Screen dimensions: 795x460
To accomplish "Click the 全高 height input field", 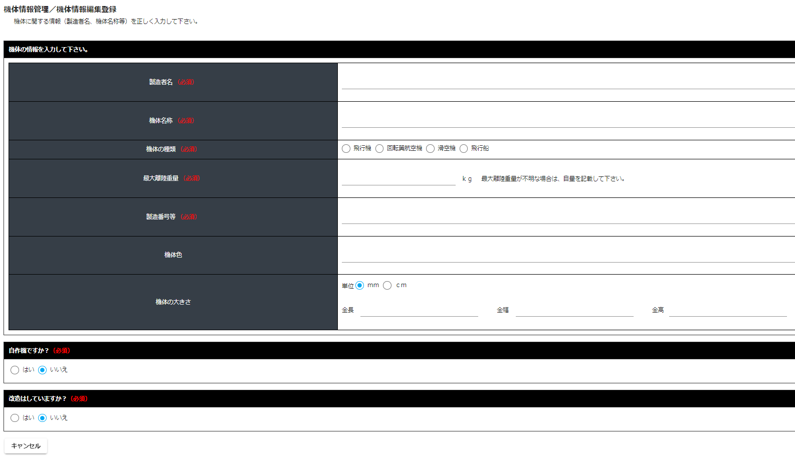I will (728, 310).
